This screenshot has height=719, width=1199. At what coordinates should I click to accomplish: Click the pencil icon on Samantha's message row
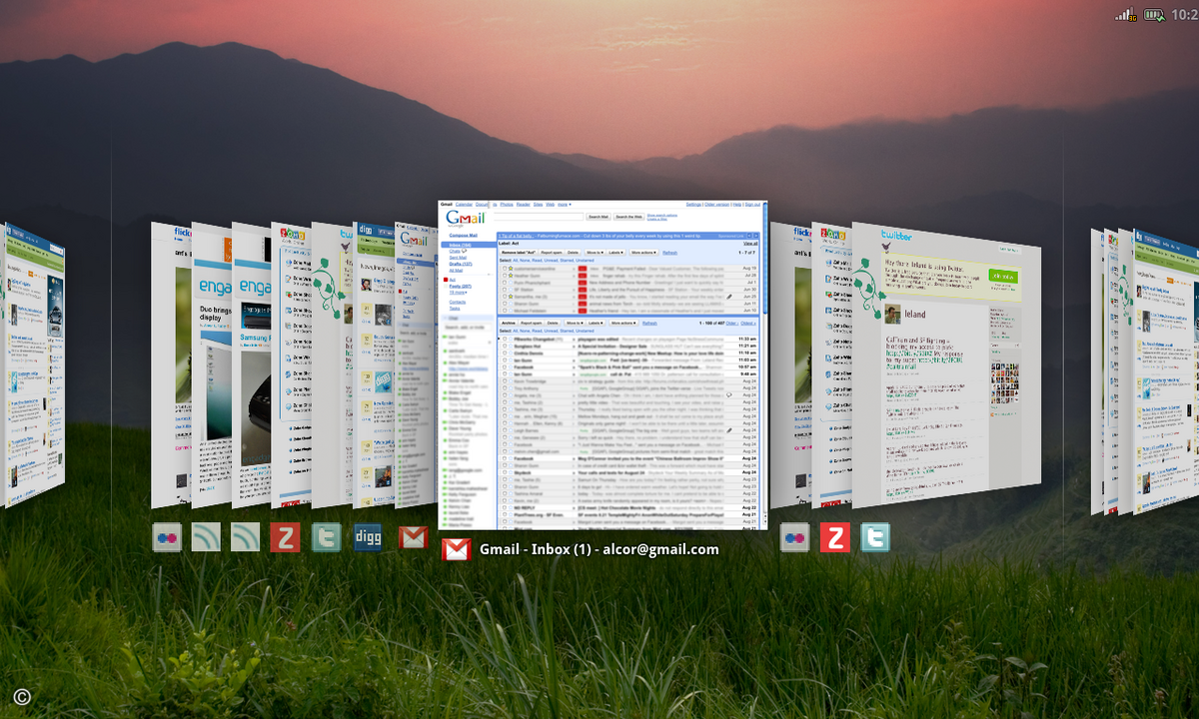pos(729,297)
